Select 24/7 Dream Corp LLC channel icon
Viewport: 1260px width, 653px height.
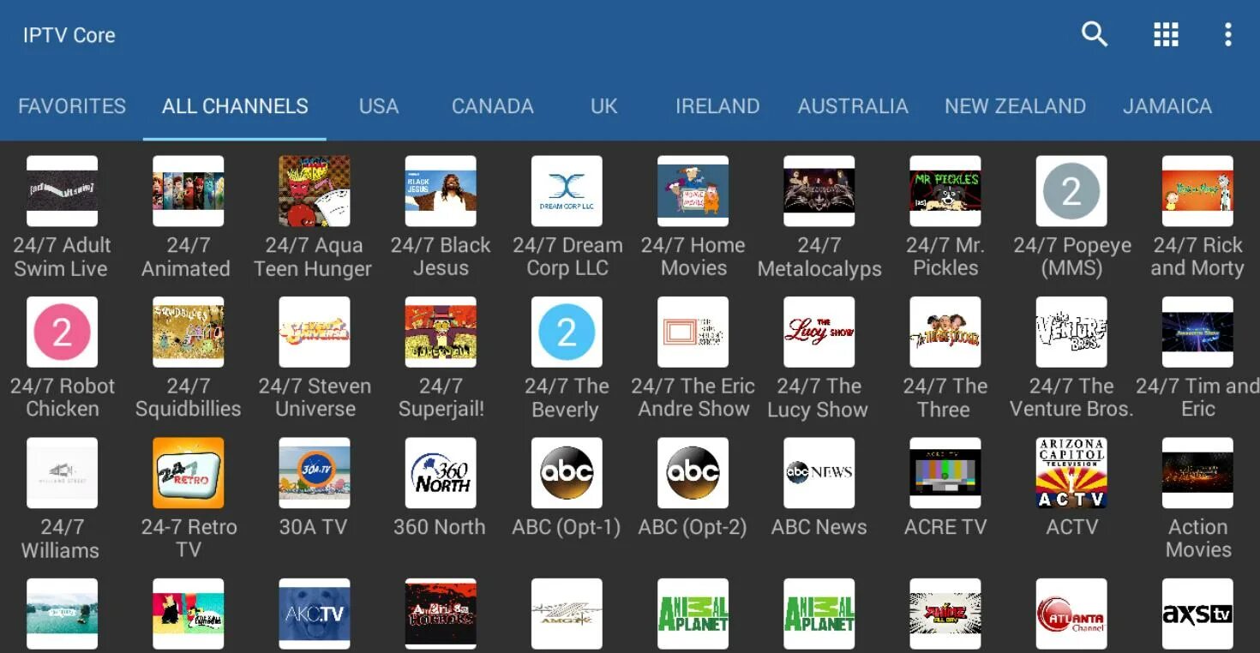567,191
